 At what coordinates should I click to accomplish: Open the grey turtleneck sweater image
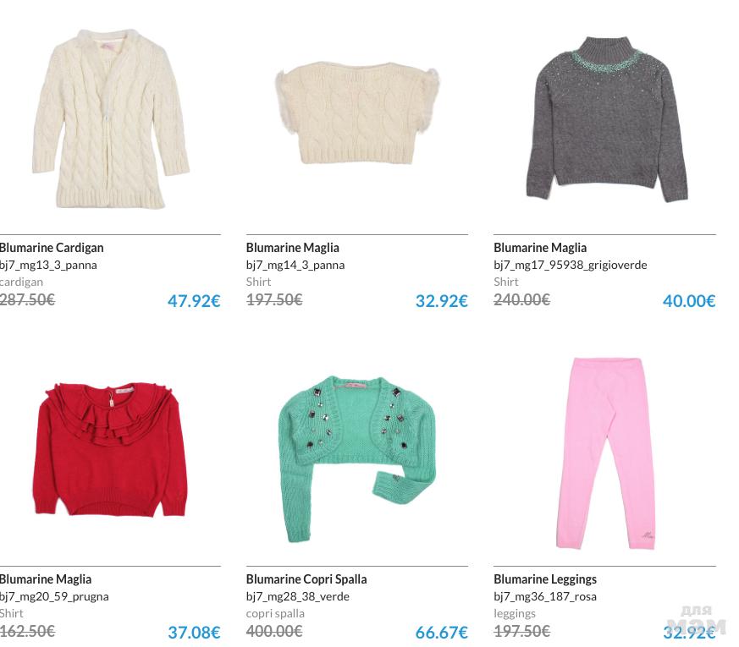pos(607,119)
